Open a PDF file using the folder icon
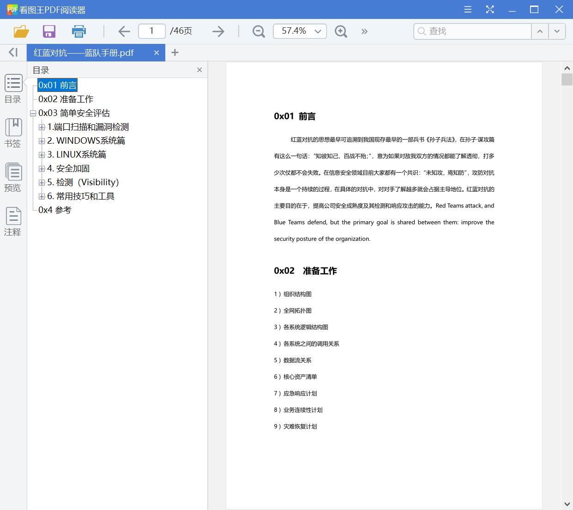This screenshot has height=510, width=573. [21, 31]
